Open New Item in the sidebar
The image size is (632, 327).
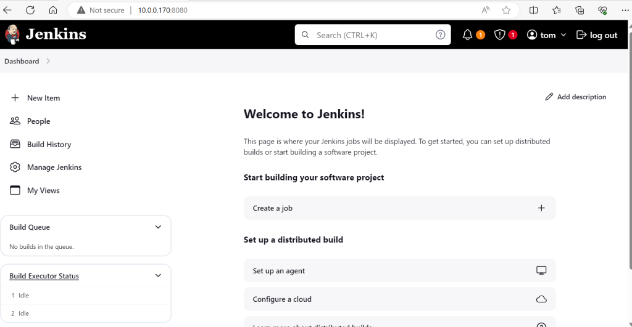43,98
